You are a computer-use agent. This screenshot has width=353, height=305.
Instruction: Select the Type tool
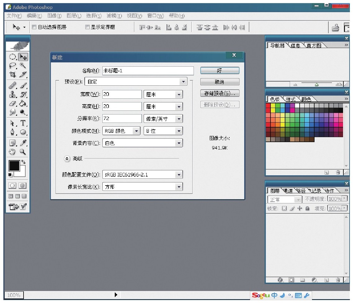(x=23, y=123)
